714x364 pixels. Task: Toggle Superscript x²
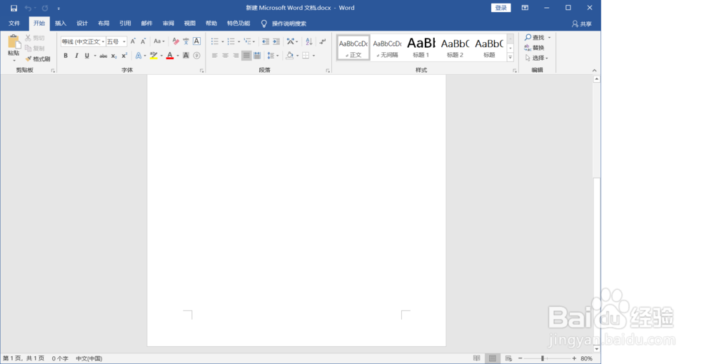pyautogui.click(x=124, y=56)
